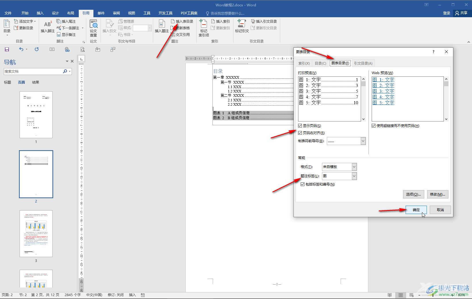Viewport: 472px width, 299px height.
Task: Open the paper check (论文查重) tool
Action: (93, 28)
